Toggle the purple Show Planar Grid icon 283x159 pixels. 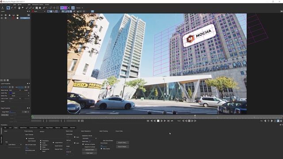point(65,8)
